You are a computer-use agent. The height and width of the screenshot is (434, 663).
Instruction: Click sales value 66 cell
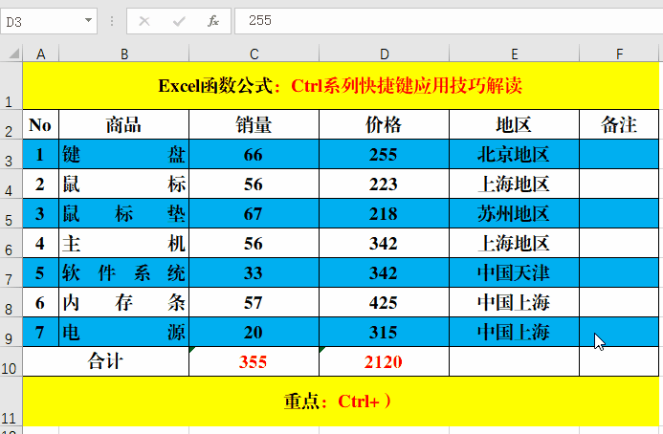[x=254, y=154]
